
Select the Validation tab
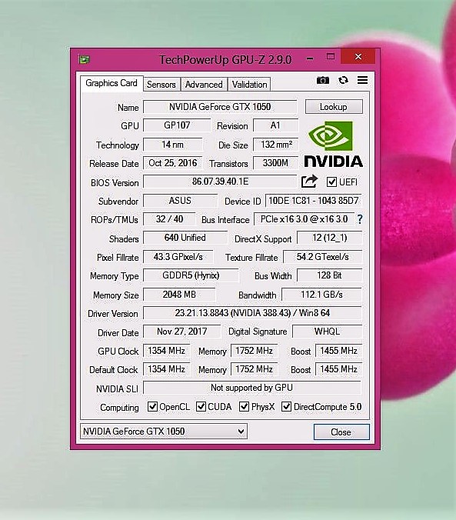tap(249, 85)
